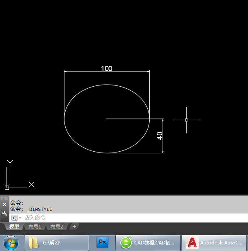Close the command line window
The image size is (248, 251).
(4, 204)
